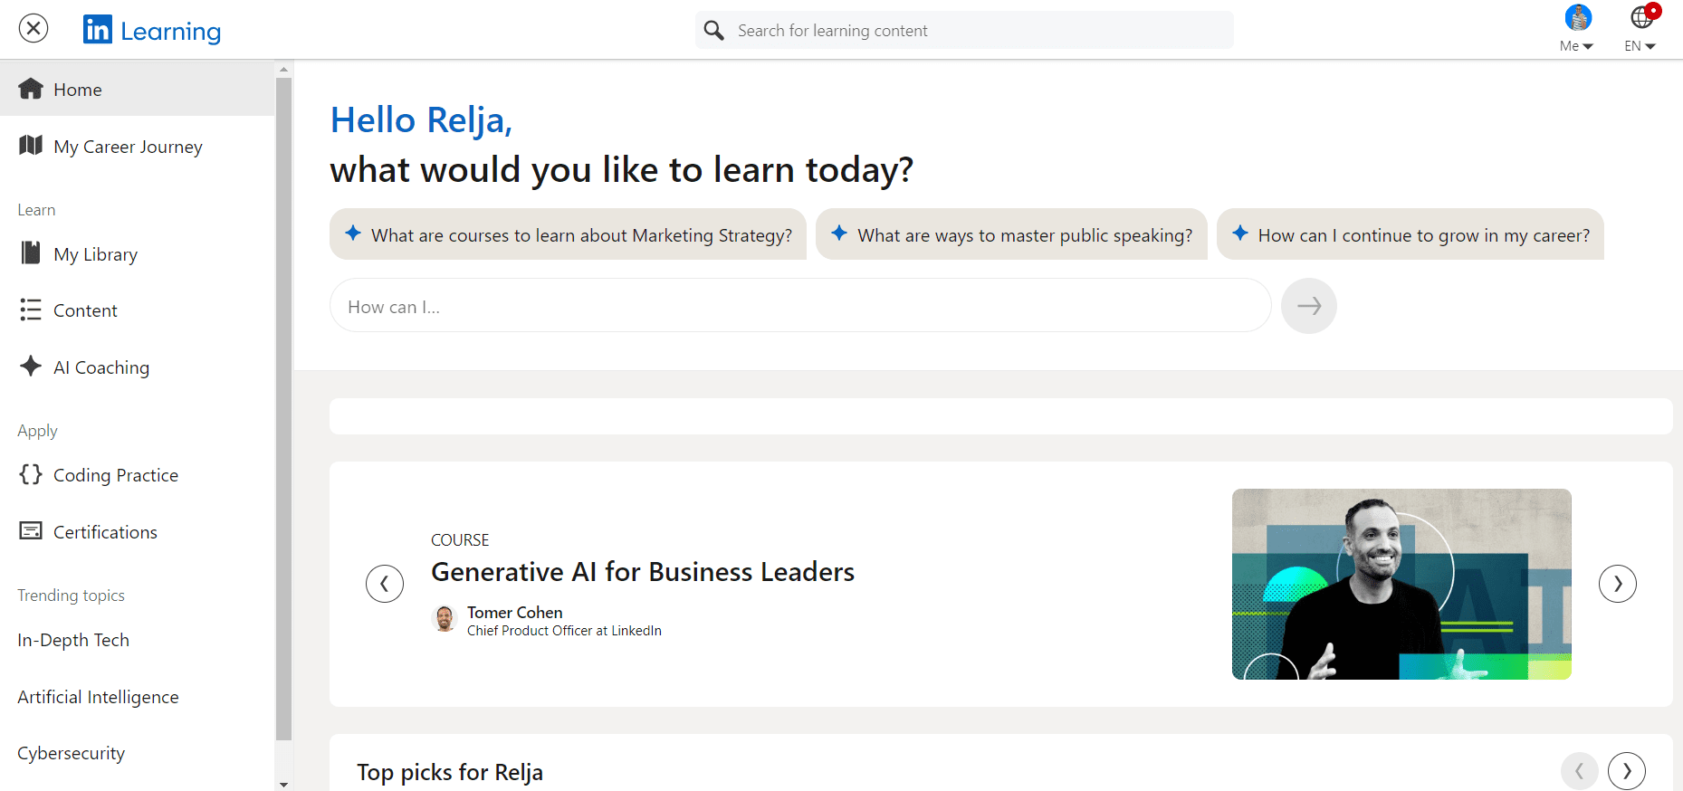Click the sidebar scrollbar up arrow

coord(284,70)
